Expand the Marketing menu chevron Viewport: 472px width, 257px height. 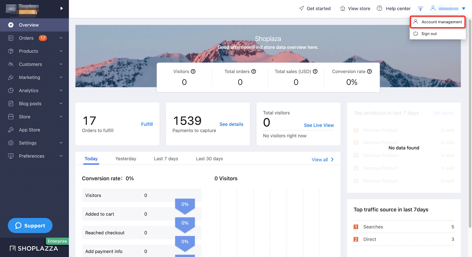(61, 77)
